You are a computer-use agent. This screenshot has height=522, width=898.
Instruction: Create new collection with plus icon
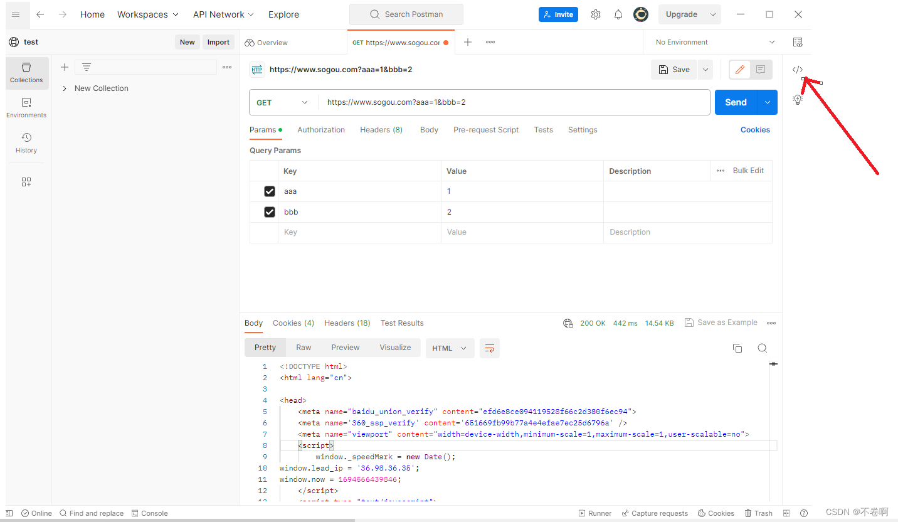pos(64,67)
